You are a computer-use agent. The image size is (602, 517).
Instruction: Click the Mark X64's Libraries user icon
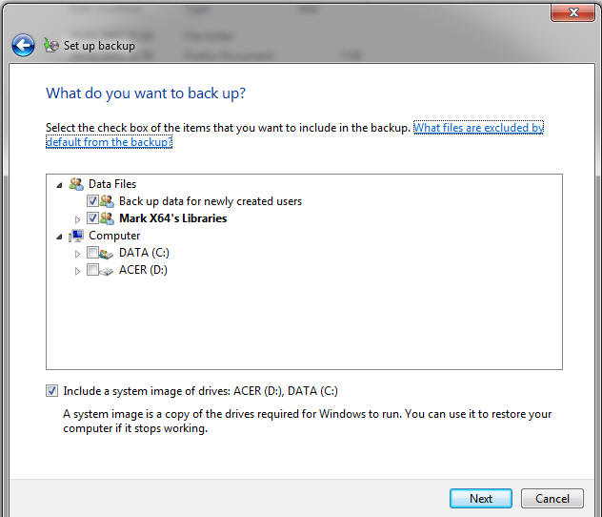pos(107,218)
